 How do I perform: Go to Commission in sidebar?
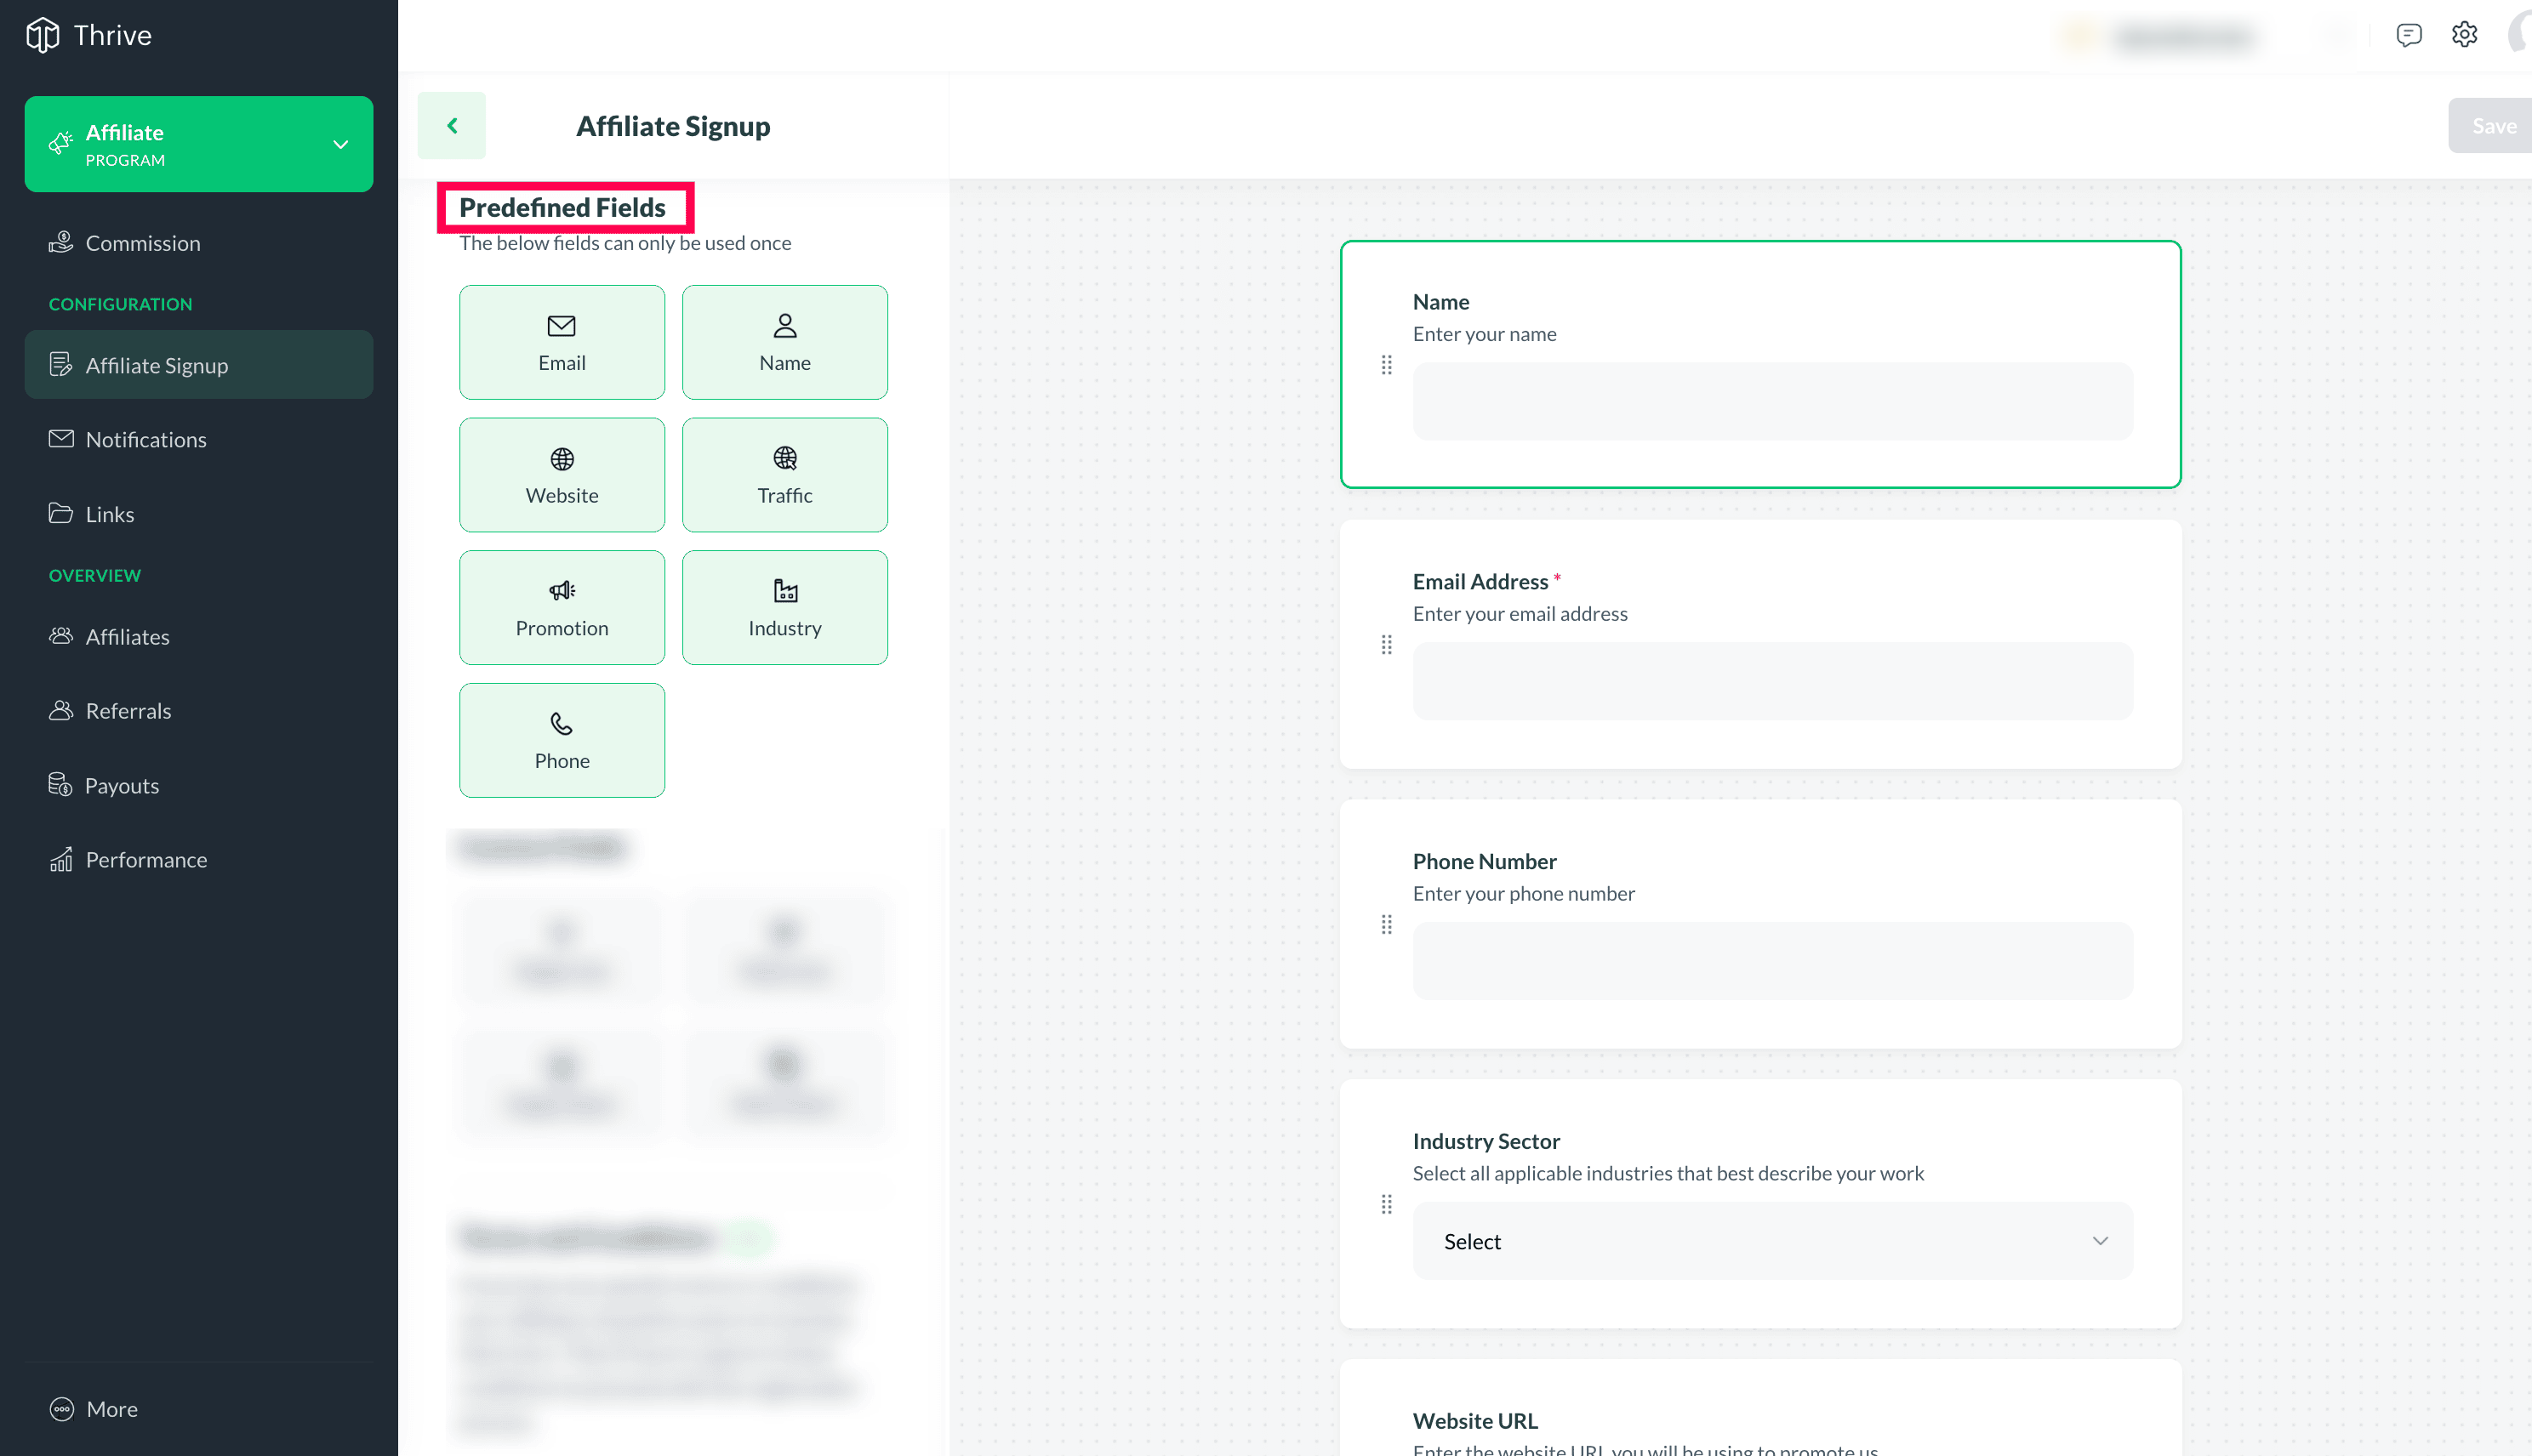click(142, 243)
